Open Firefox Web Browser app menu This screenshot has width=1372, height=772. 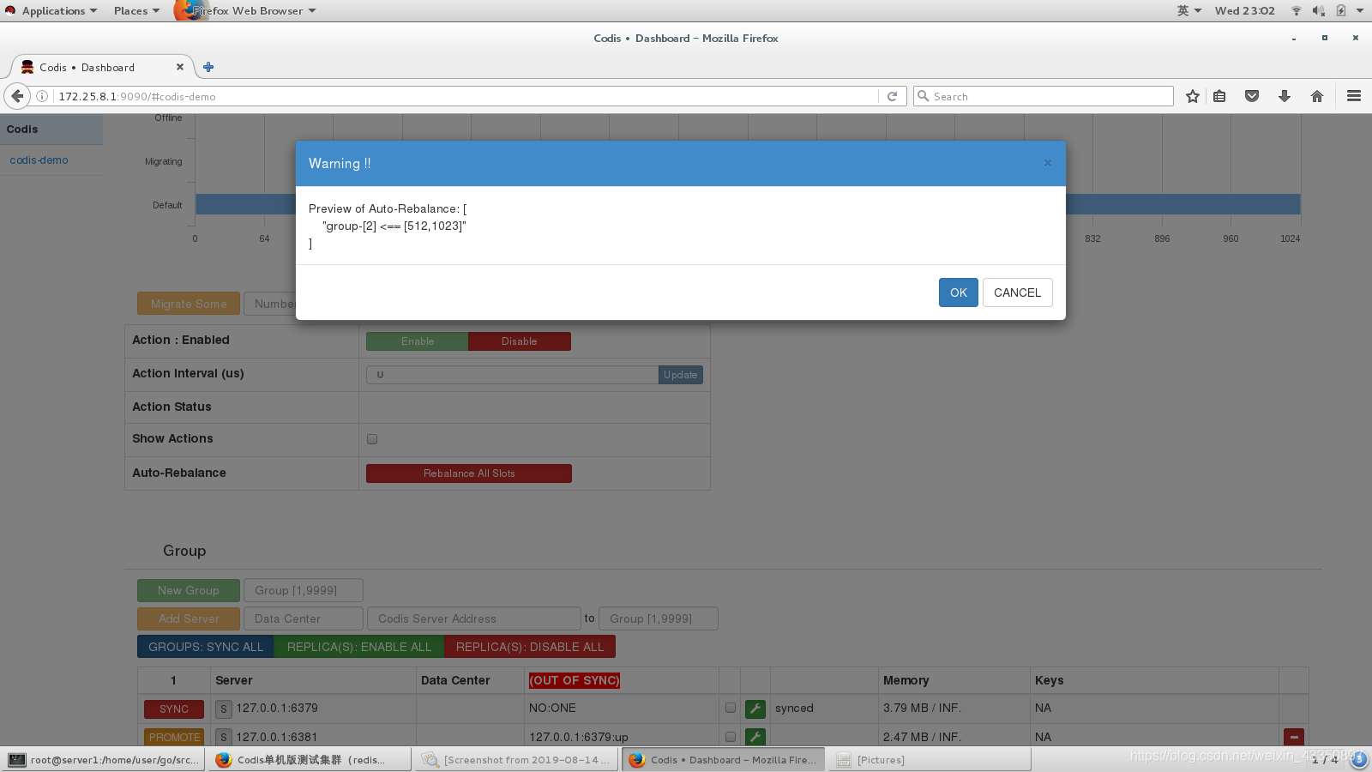246,10
